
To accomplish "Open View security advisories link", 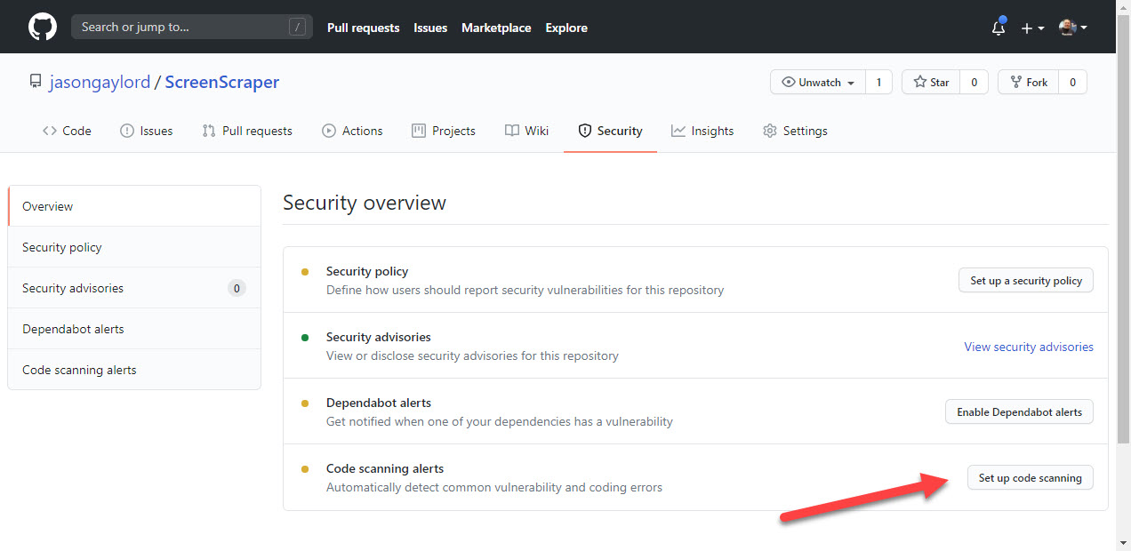I will (x=1029, y=347).
